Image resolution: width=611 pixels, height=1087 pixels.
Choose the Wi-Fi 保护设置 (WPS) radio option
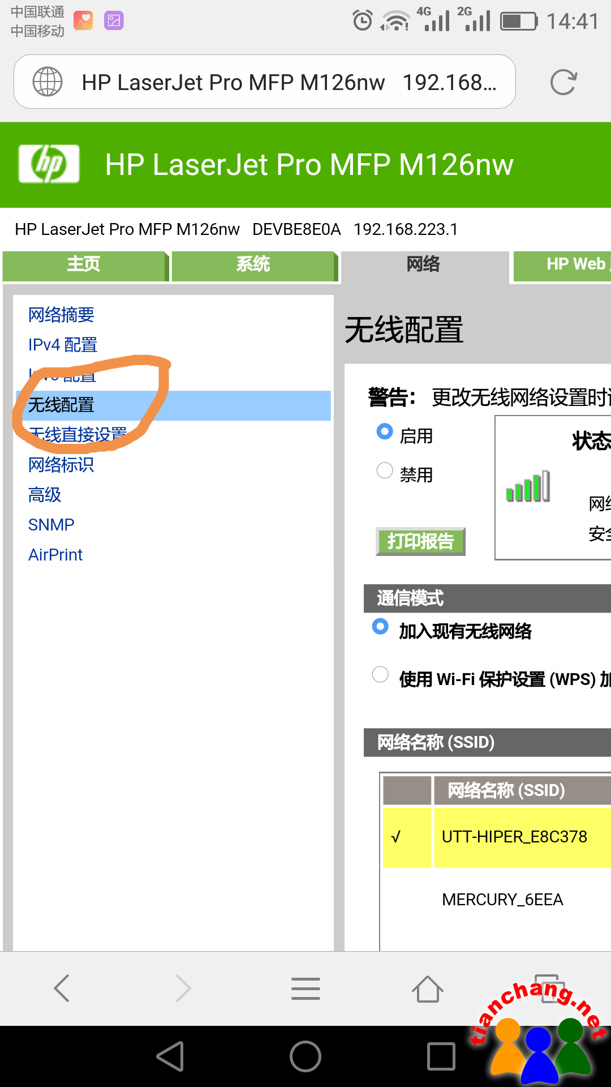tap(380, 674)
